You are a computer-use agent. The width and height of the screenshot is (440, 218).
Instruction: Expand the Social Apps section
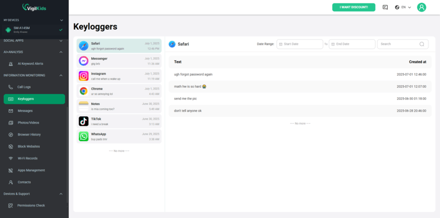coord(61,41)
